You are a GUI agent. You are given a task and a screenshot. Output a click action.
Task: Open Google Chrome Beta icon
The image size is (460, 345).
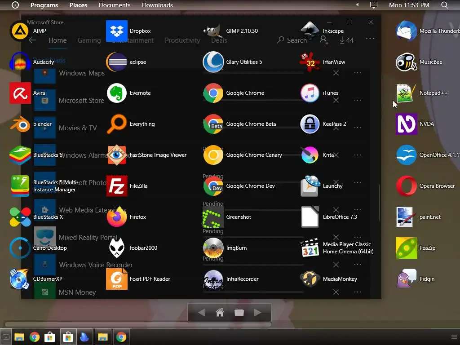(213, 124)
